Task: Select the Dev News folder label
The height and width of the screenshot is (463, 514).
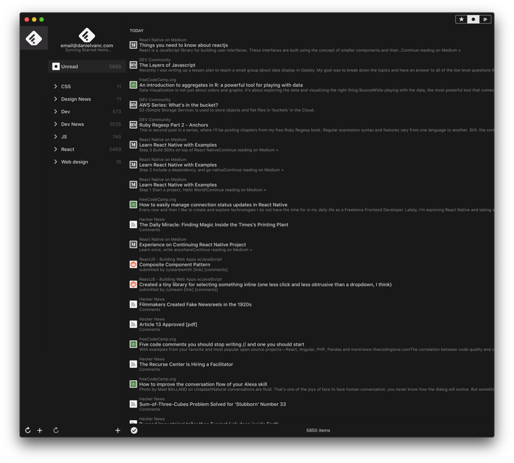Action: click(72, 124)
